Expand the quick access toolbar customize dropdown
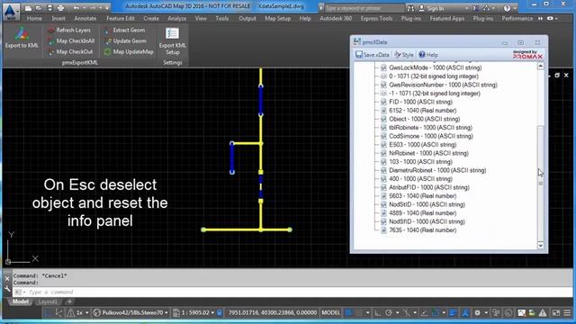Viewport: 576px width, 324px height. 107,8
